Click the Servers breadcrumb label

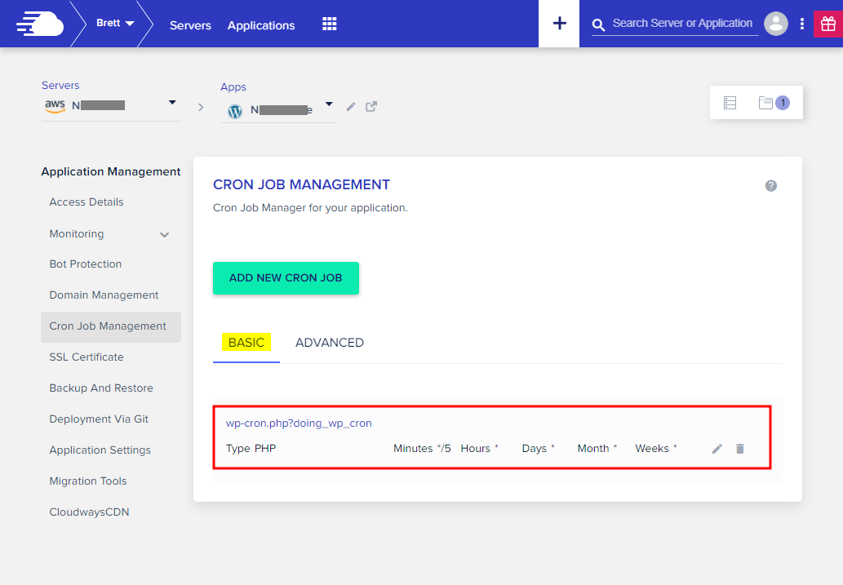click(x=60, y=86)
